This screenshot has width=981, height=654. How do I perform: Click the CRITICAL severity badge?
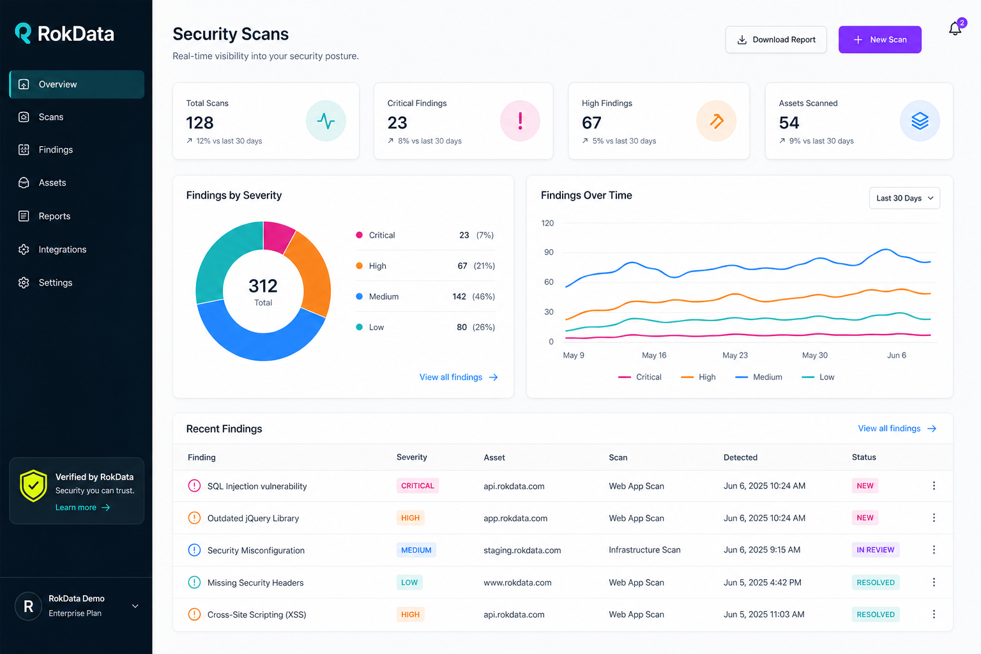coord(418,485)
